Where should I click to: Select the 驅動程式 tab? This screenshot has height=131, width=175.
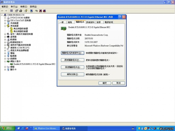click(80, 22)
